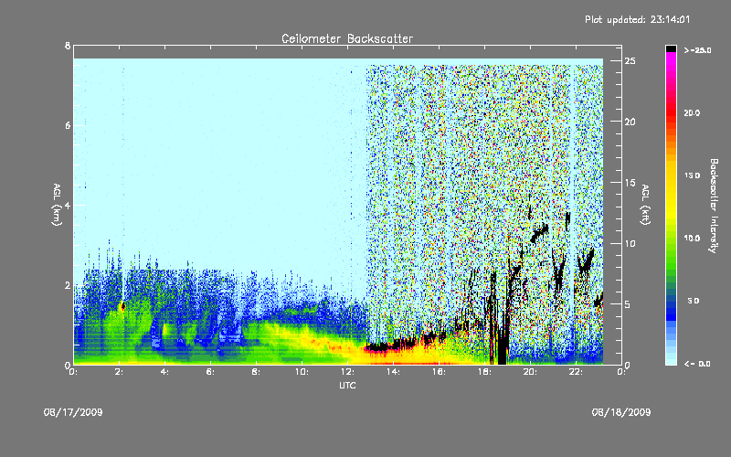The width and height of the screenshot is (731, 457).
Task: Click the 22: hour tick label
Action: pos(577,372)
